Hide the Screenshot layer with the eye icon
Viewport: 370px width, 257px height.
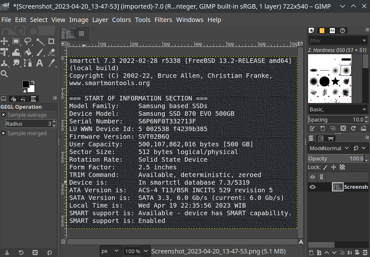click(313, 187)
